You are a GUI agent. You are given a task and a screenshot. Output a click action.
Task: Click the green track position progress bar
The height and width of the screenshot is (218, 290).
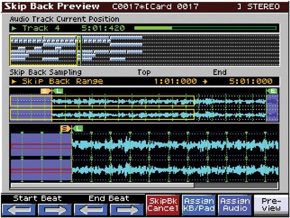click(x=205, y=28)
